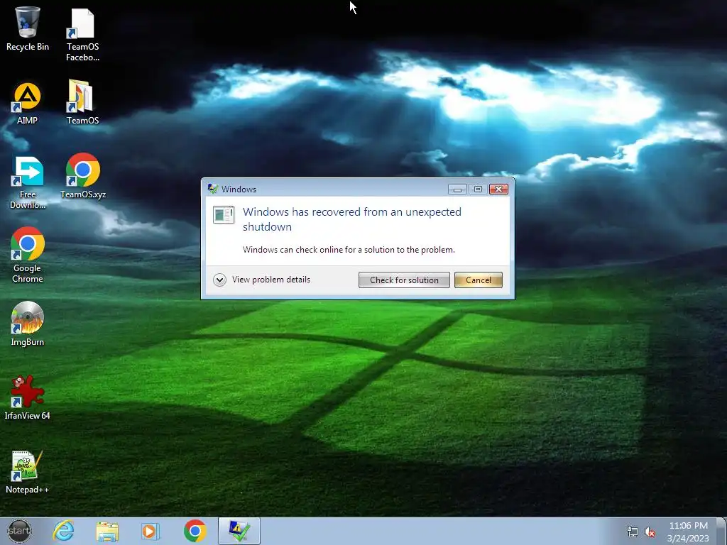Select the TeamOS.xyz Chrome shortcut

tap(83, 176)
